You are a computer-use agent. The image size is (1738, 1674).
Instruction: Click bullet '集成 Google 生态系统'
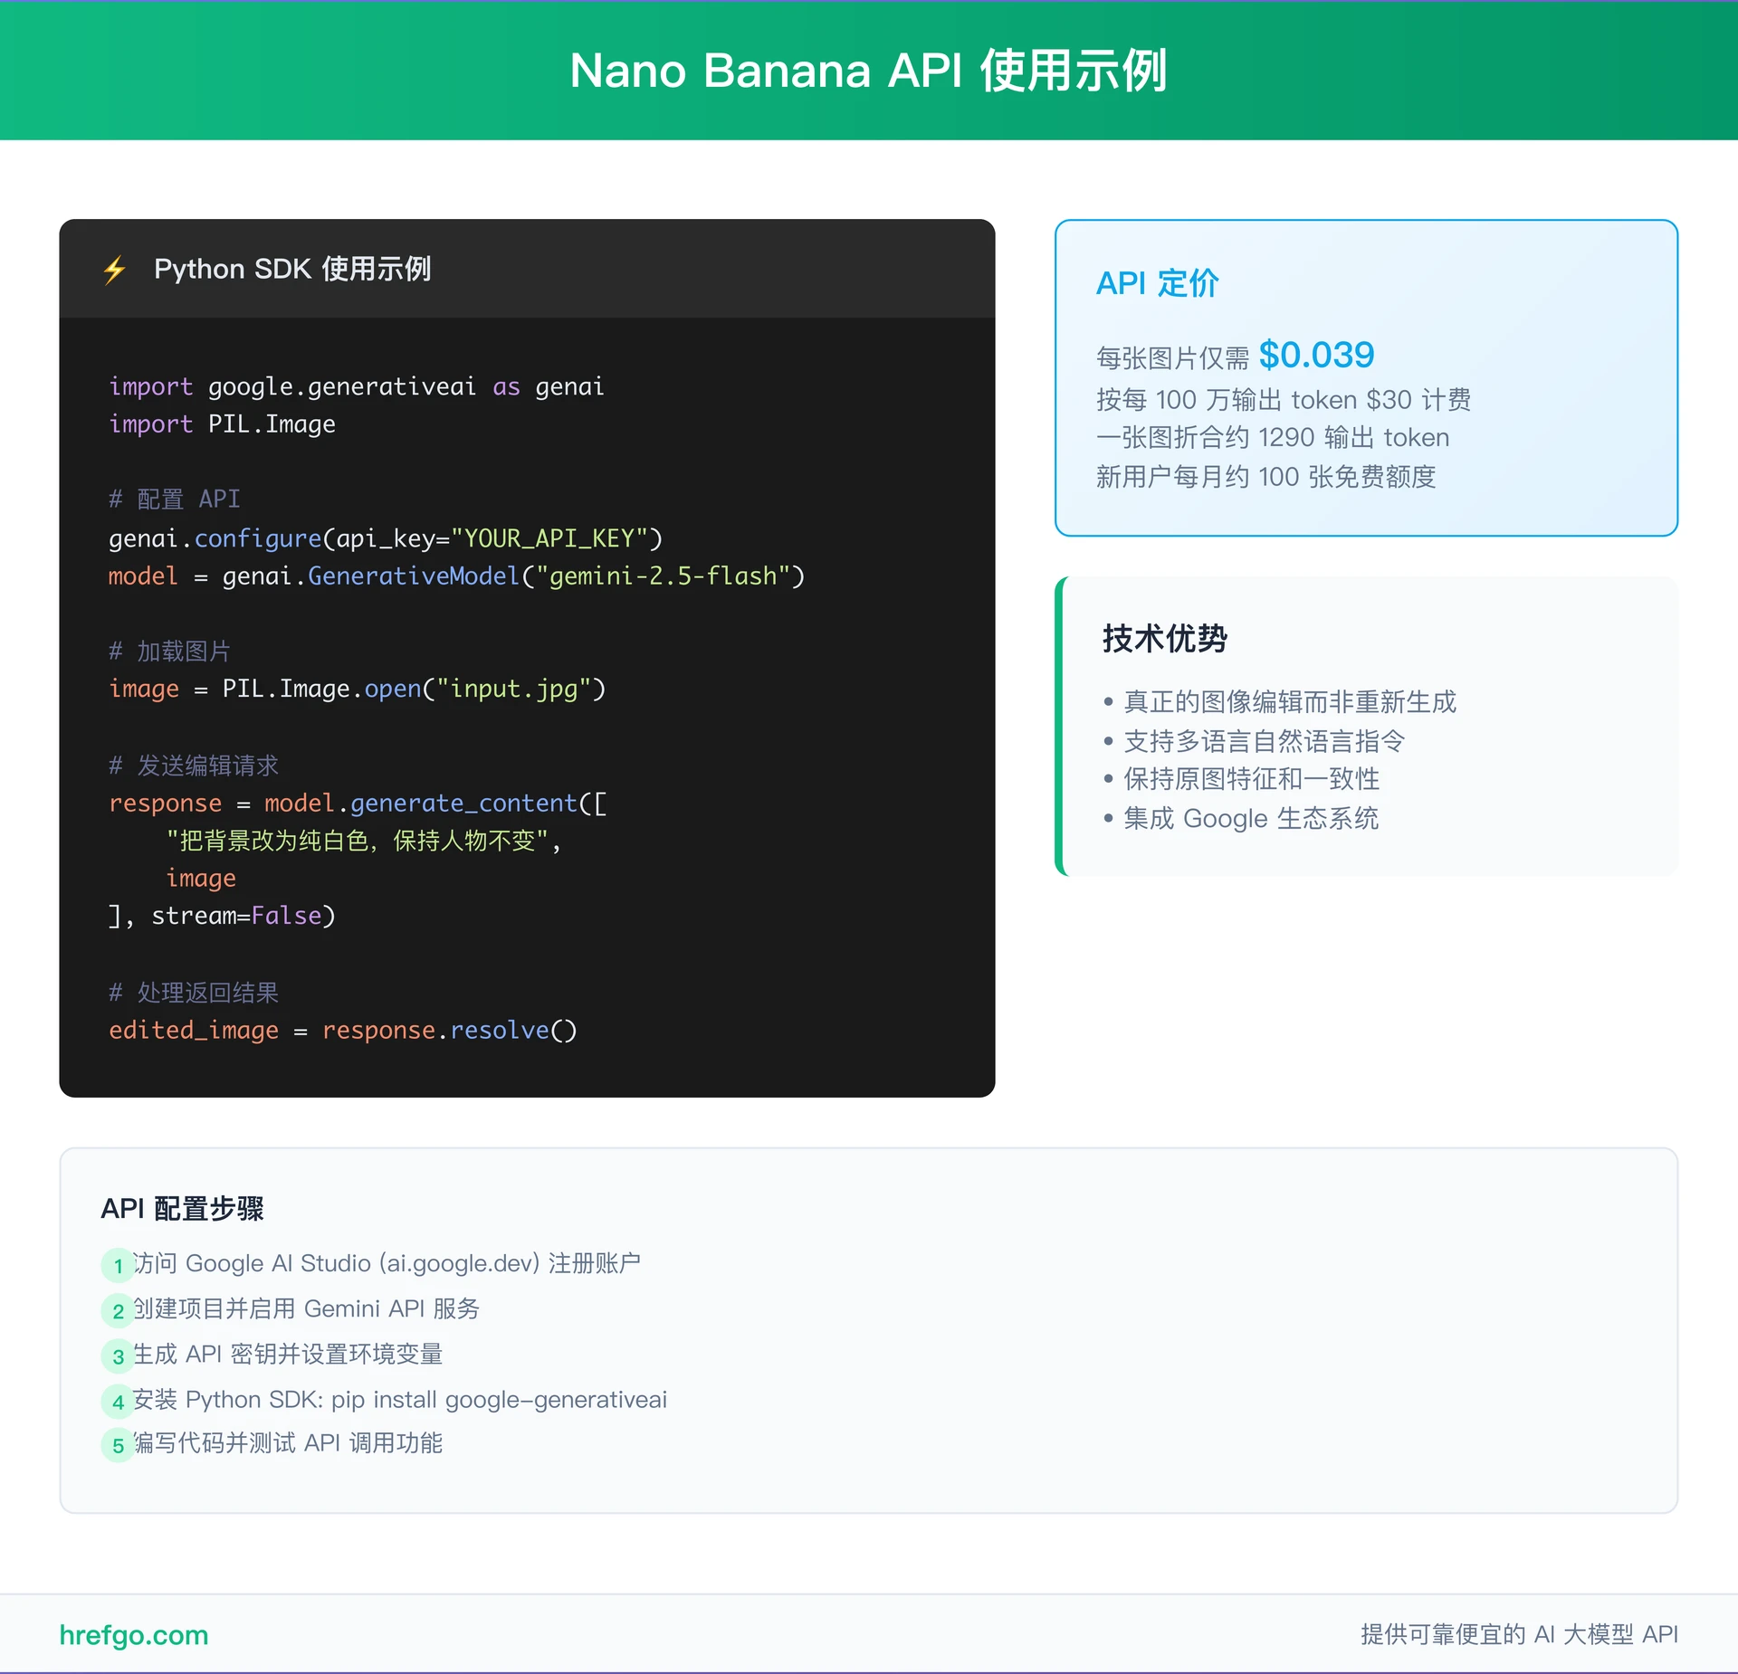[x=1250, y=818]
